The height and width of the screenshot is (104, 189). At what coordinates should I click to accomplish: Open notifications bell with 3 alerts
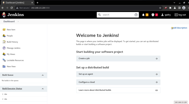coord(143,15)
